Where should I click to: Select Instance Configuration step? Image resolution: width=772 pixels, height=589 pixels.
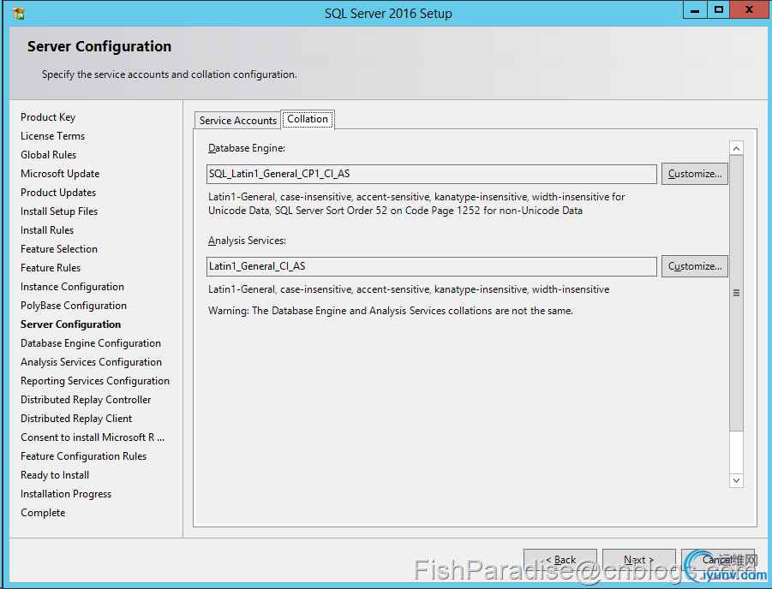[72, 287]
